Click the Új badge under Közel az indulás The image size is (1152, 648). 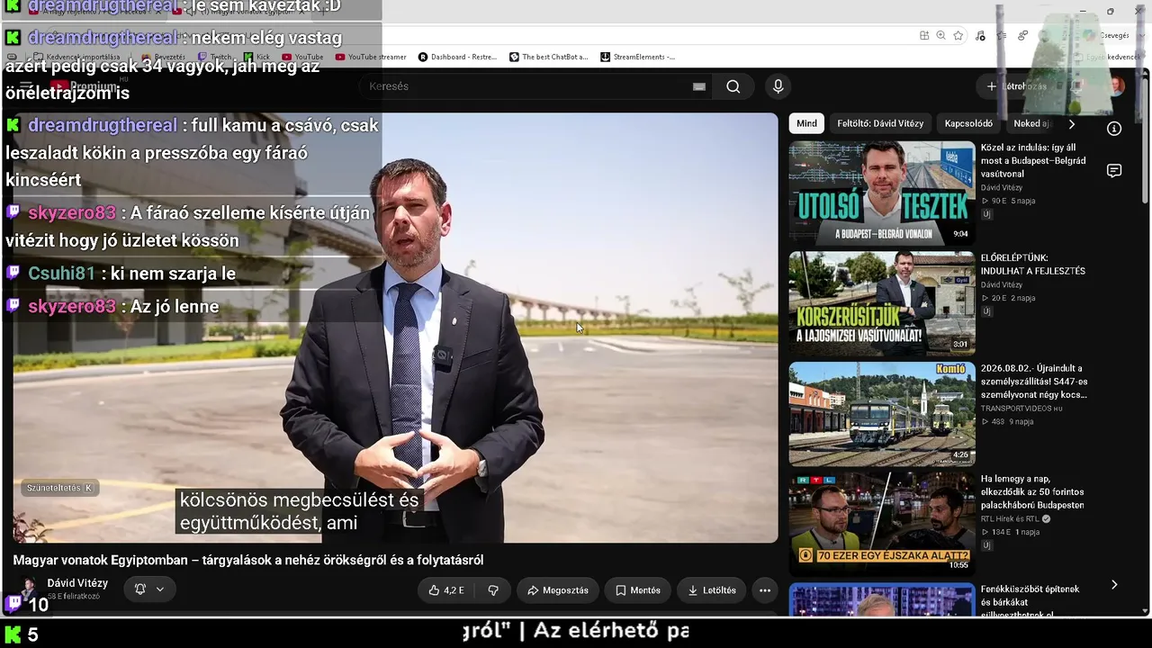[x=986, y=214]
